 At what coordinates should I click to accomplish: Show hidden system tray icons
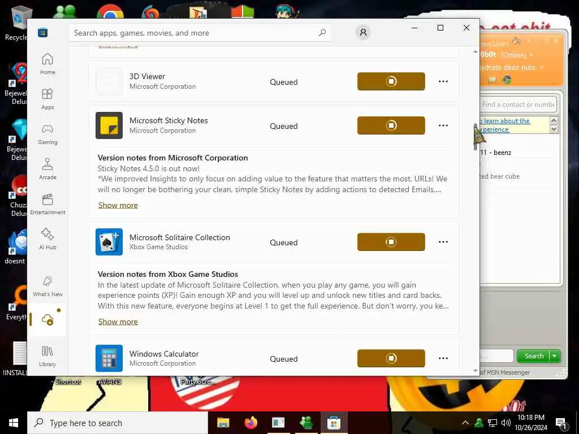click(x=465, y=423)
